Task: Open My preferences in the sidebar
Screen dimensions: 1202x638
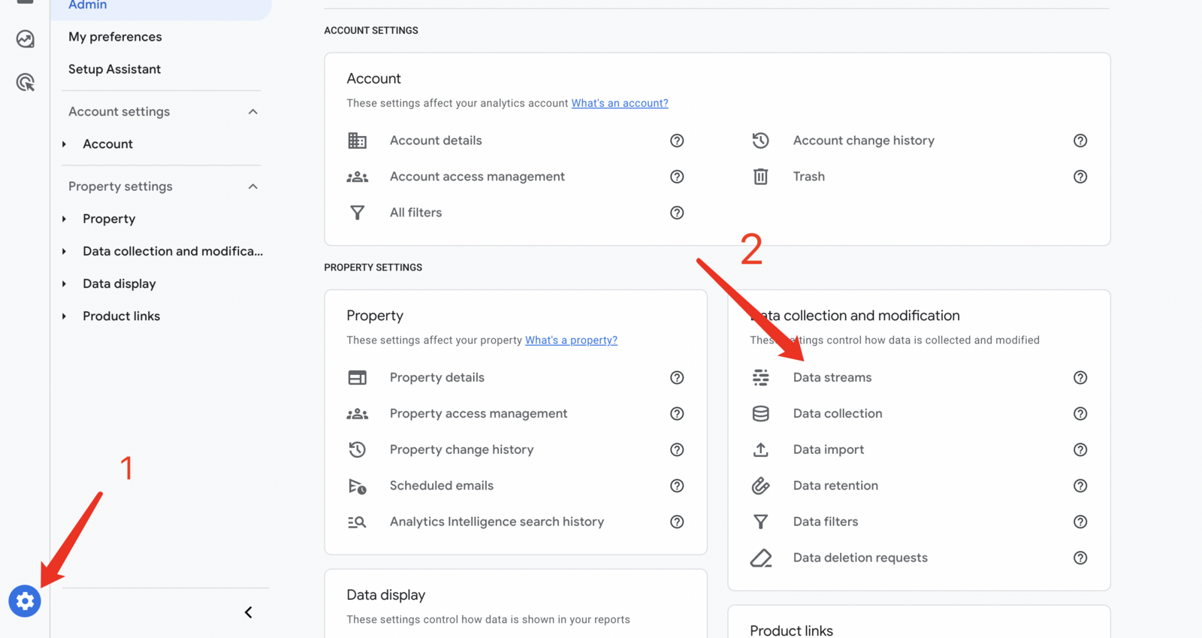Action: coord(115,37)
